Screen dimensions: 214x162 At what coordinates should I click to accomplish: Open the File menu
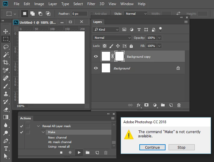(x=17, y=4)
